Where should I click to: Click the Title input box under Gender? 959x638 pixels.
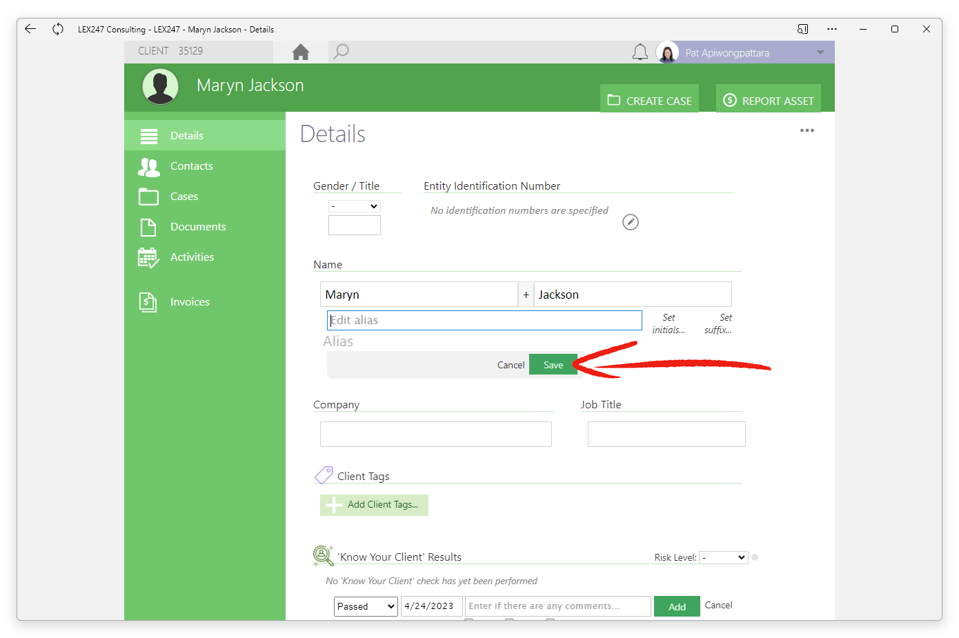pos(355,225)
